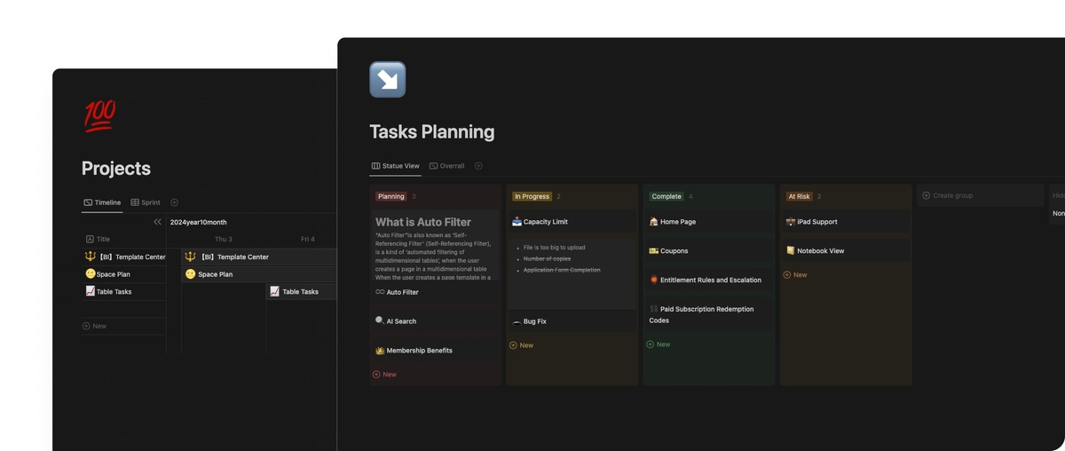Viewport: 1065px width, 451px height.
Task: Open the Bug Fix card
Action: click(x=572, y=321)
